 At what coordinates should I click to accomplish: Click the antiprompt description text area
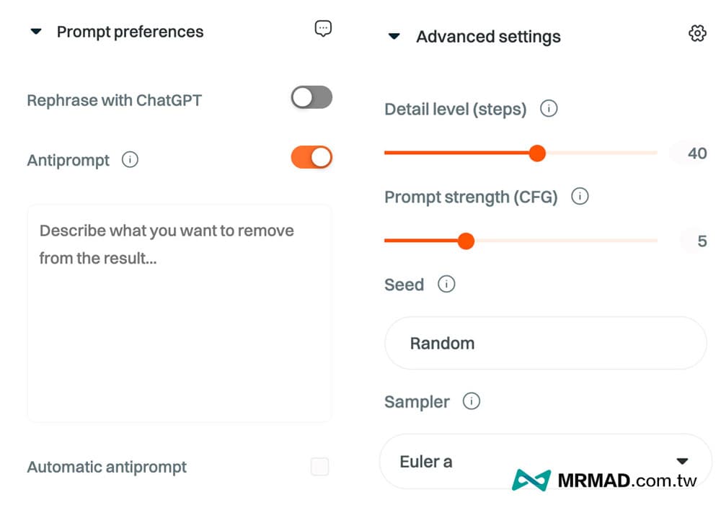[x=180, y=313]
